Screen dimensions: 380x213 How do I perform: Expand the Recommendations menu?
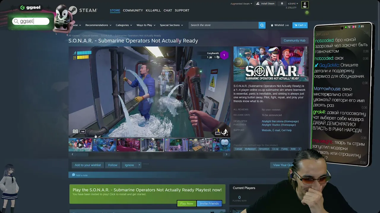pyautogui.click(x=98, y=25)
